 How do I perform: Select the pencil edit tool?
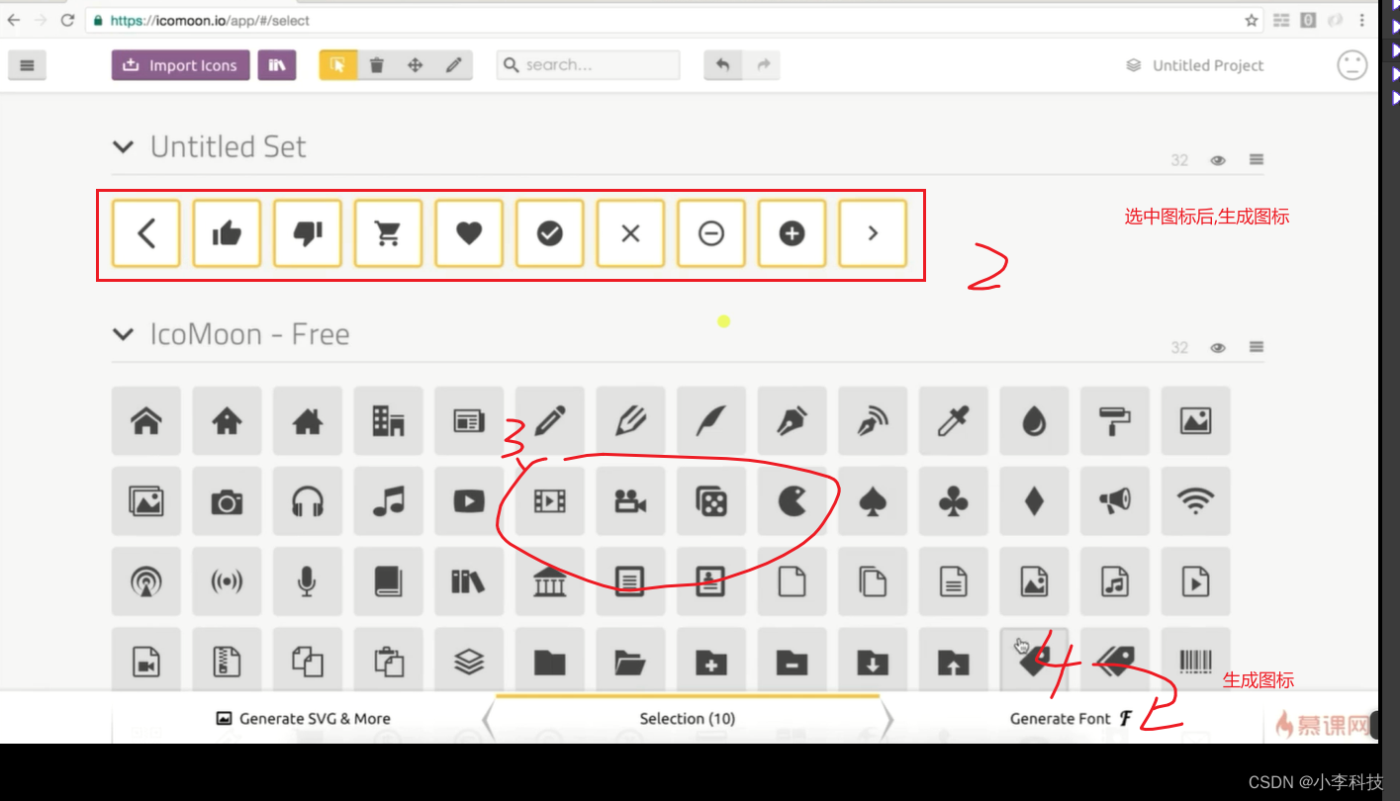coord(453,65)
